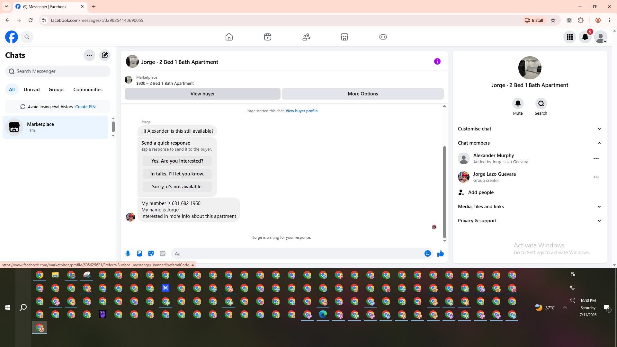Open the Video (Reels) icon
The image size is (617, 347).
(x=268, y=37)
